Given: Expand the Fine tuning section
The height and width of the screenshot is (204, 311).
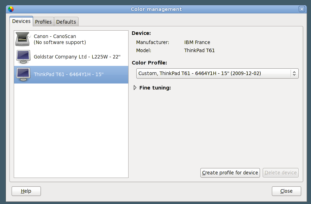Looking at the screenshot, I should [x=135, y=88].
